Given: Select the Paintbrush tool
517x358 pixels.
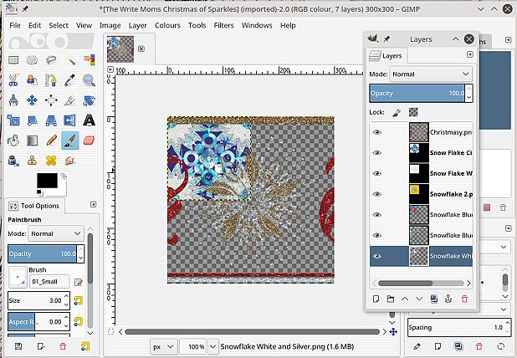Looking at the screenshot, I should tap(70, 141).
